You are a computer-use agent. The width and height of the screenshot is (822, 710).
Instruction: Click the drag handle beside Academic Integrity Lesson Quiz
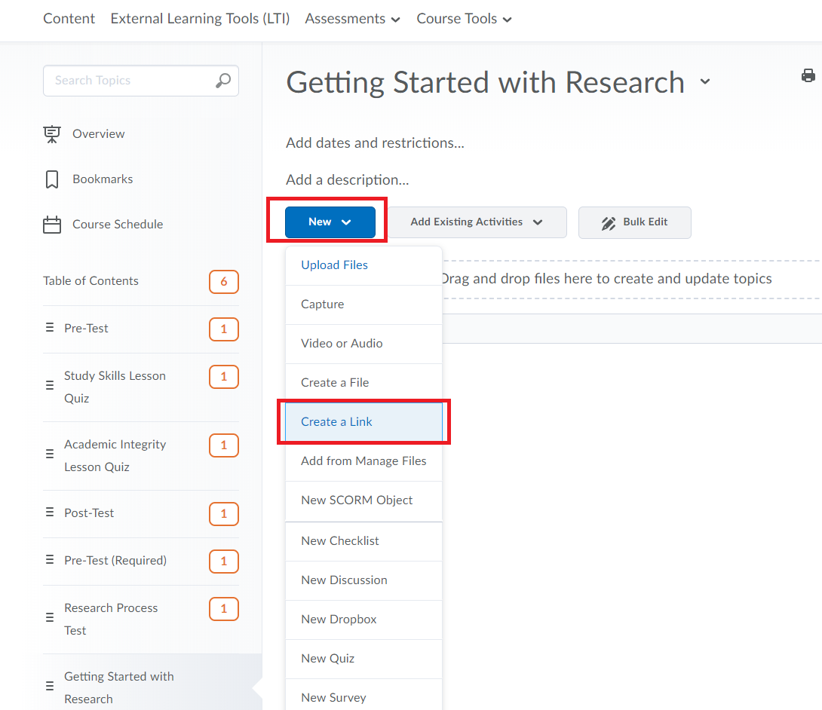(50, 454)
